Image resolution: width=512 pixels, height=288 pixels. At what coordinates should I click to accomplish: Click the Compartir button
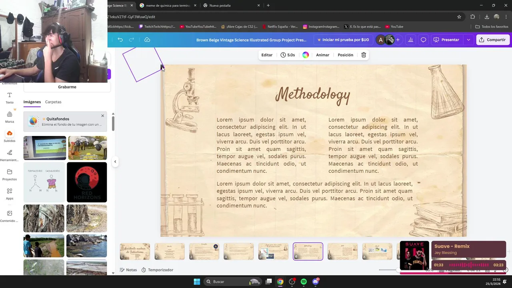click(493, 40)
